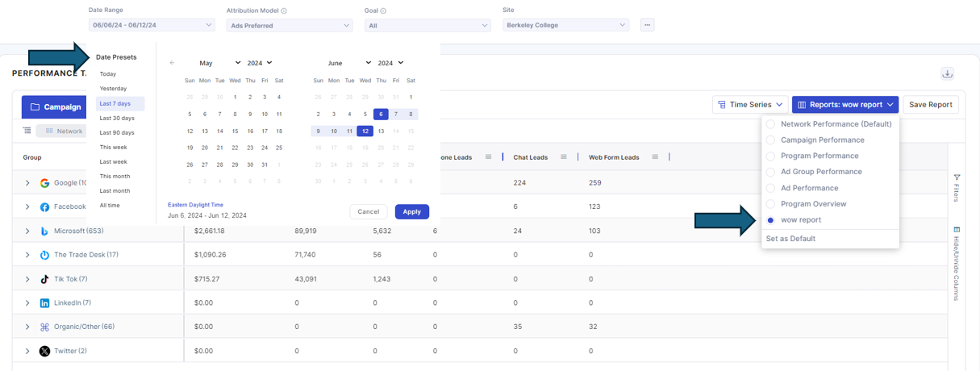Image resolution: width=980 pixels, height=371 pixels.
Task: Click the Save Report button
Action: [x=931, y=104]
